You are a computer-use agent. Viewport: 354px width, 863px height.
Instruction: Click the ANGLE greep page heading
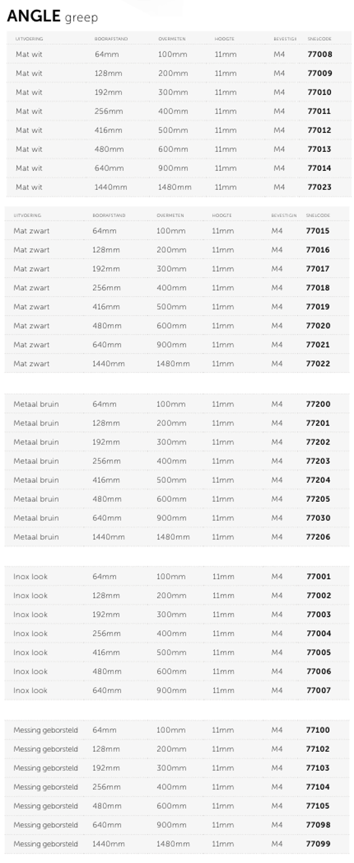point(53,17)
